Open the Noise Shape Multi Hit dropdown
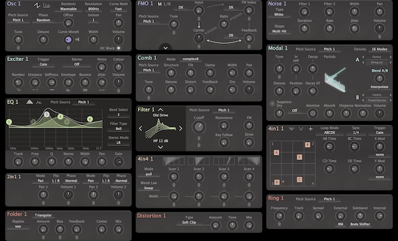Image resolution: width=398 pixels, height=241 pixels. point(279,31)
